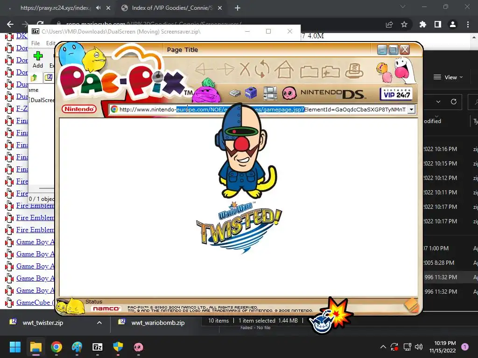This screenshot has height=358, width=478.
Task: Click the pink ghost face icon beside Nintendo DS logo
Action: coord(289,93)
